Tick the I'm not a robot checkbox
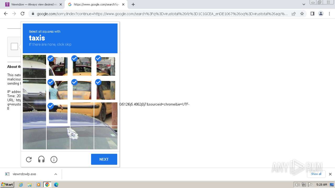This screenshot has width=335, height=188. pos(14,46)
